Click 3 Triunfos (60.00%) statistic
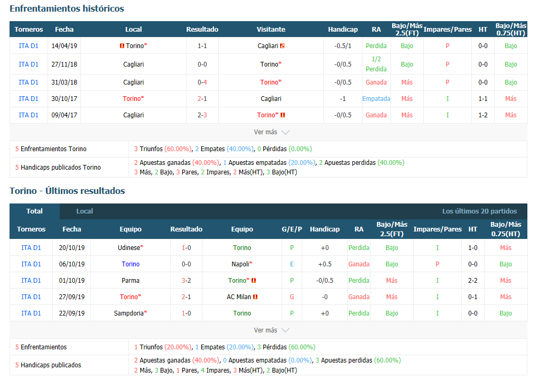This screenshot has height=380, width=539. coord(163,149)
